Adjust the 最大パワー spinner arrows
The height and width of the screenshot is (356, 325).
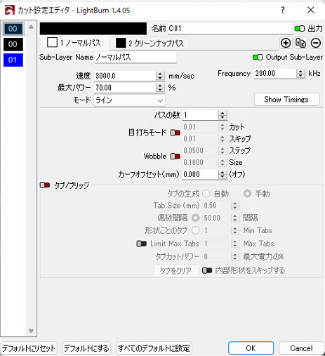coord(160,88)
